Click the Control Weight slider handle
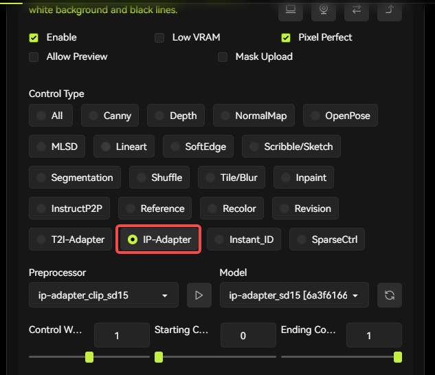435x375 pixels. coord(89,357)
